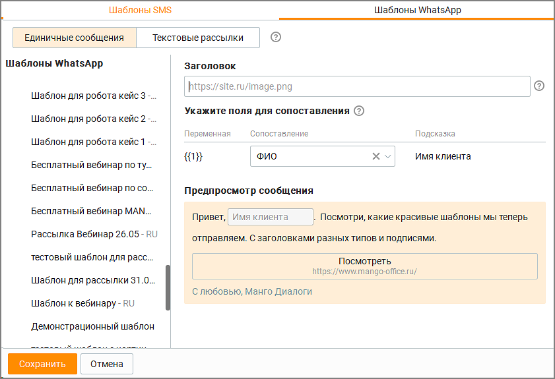Click the С любовью, Манго Диалоги signature
Screen dimensions: 555x379
tap(252, 291)
